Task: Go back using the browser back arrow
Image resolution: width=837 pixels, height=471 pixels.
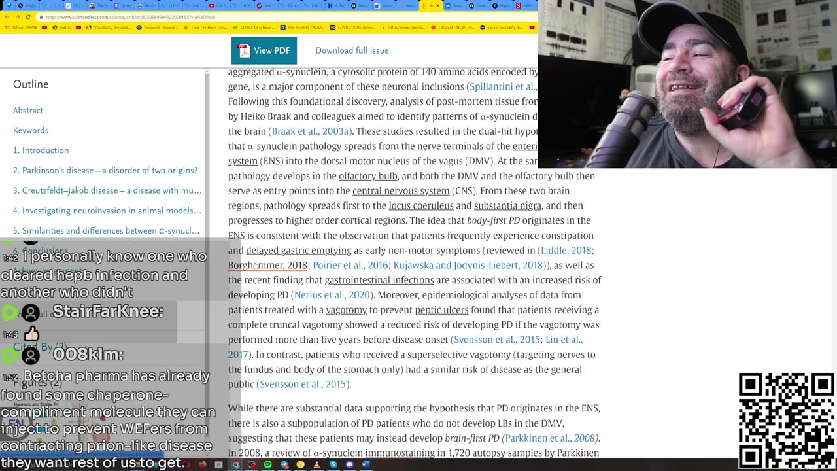Action: pos(7,17)
